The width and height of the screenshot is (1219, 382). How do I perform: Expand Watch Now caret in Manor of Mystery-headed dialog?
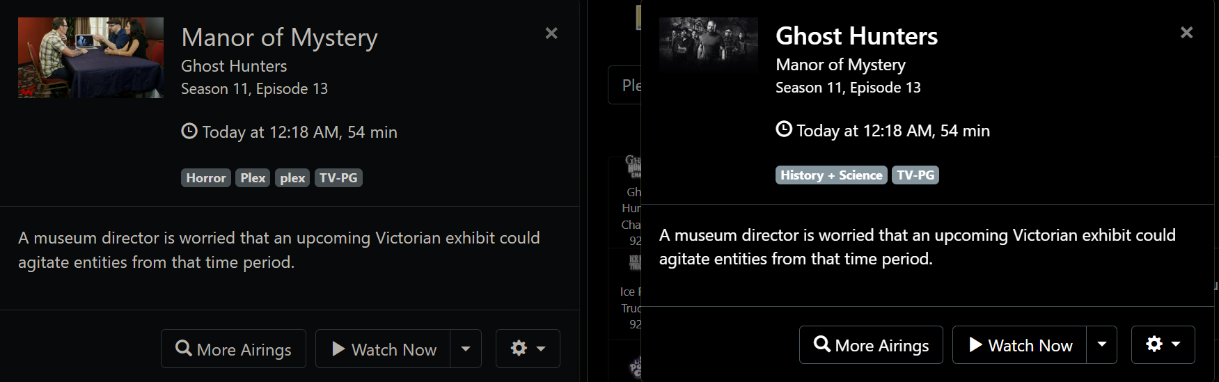(x=466, y=349)
